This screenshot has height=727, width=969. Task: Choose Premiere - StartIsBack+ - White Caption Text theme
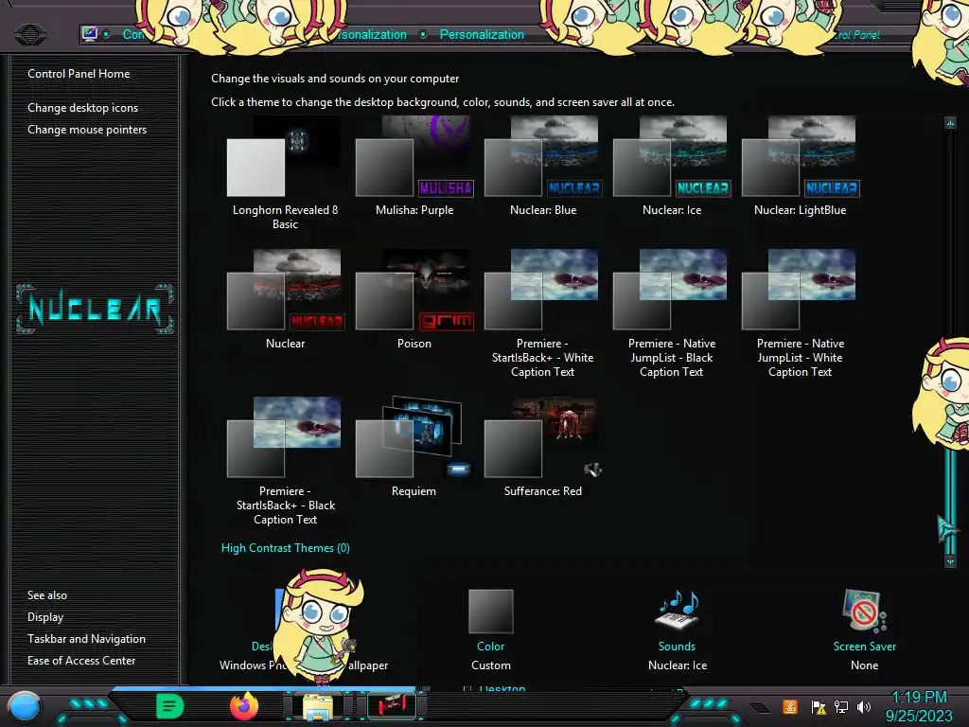coord(542,314)
